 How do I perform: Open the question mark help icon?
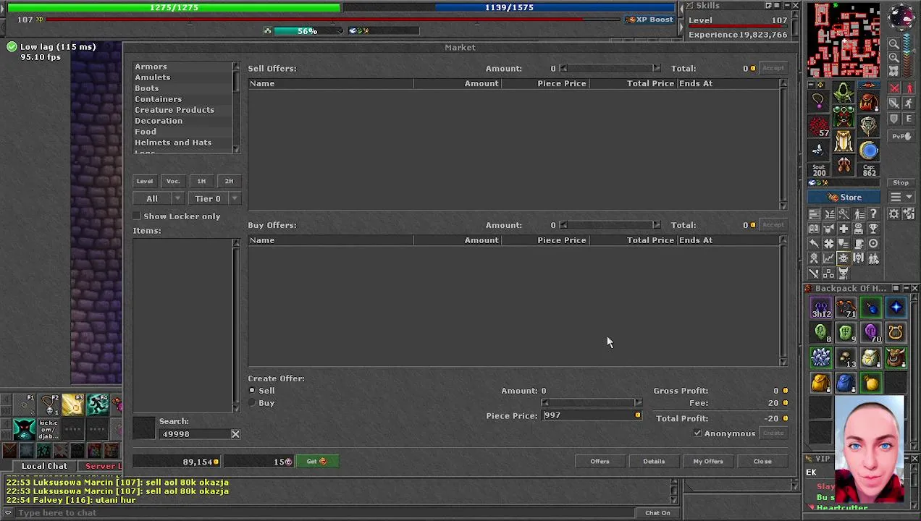click(873, 213)
